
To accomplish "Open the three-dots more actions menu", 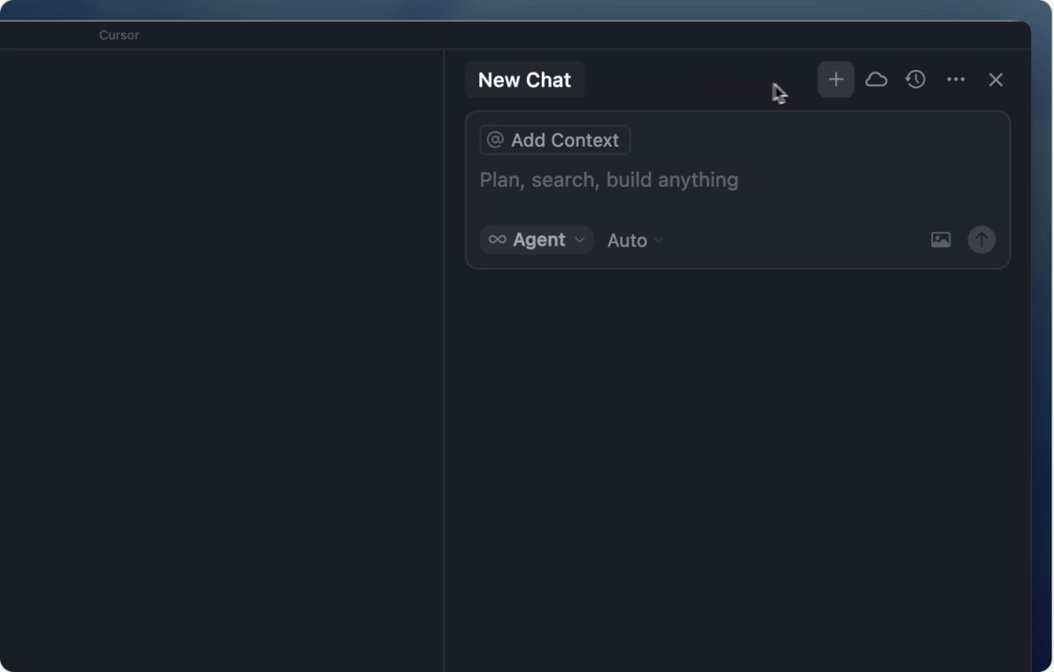I will click(955, 80).
